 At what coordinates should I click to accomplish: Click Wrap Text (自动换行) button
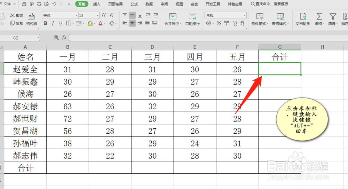pyautogui.click(x=192, y=19)
